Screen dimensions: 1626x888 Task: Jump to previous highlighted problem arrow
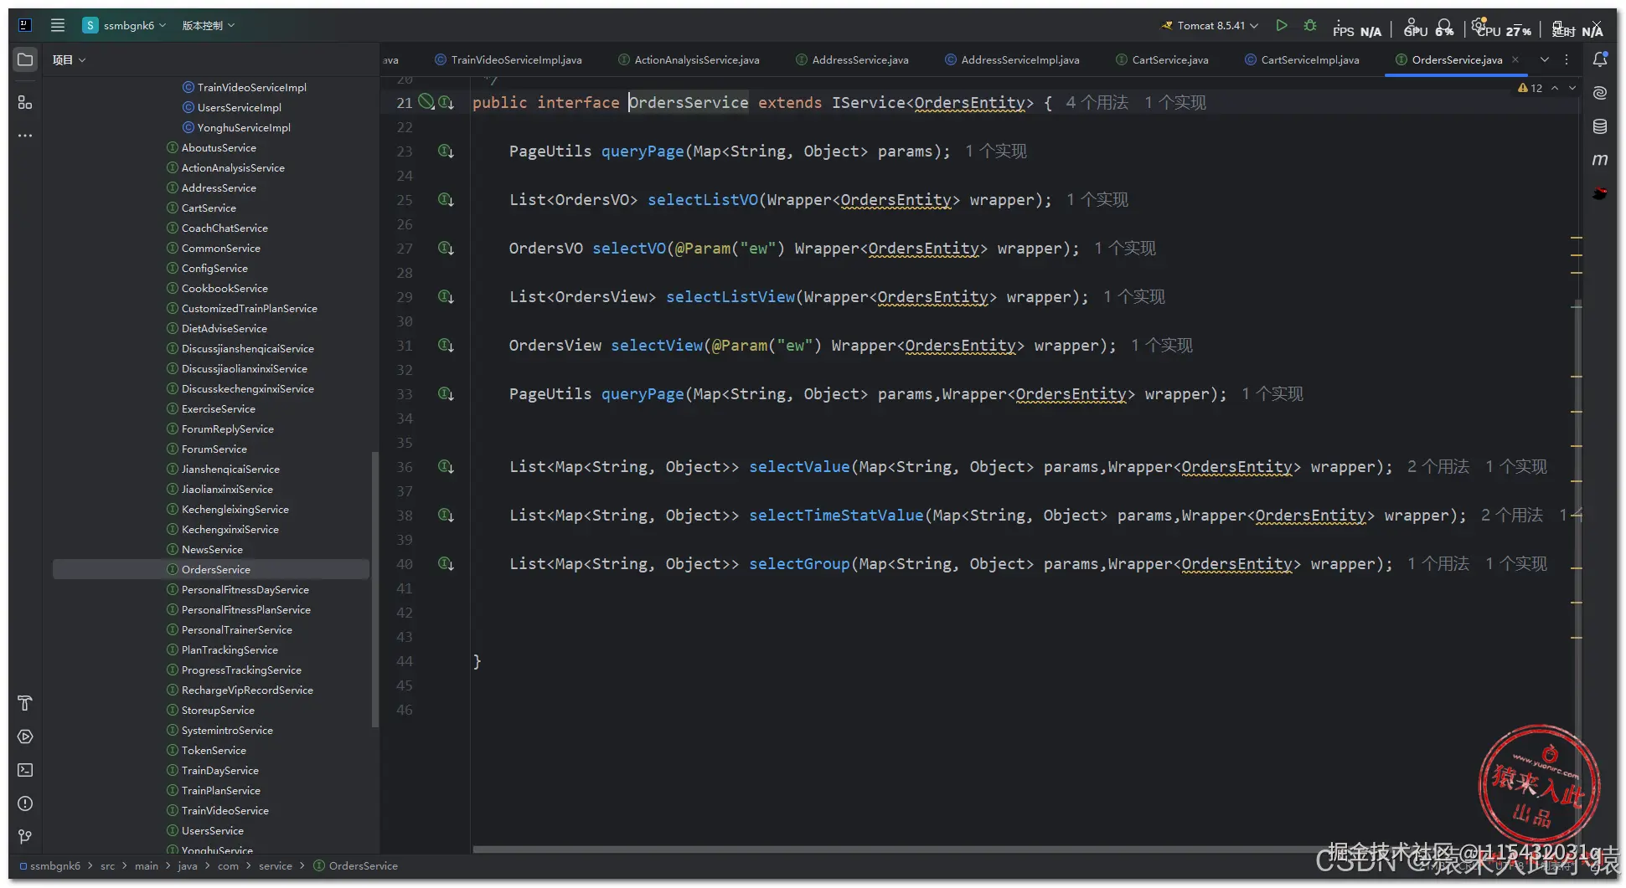1555,88
